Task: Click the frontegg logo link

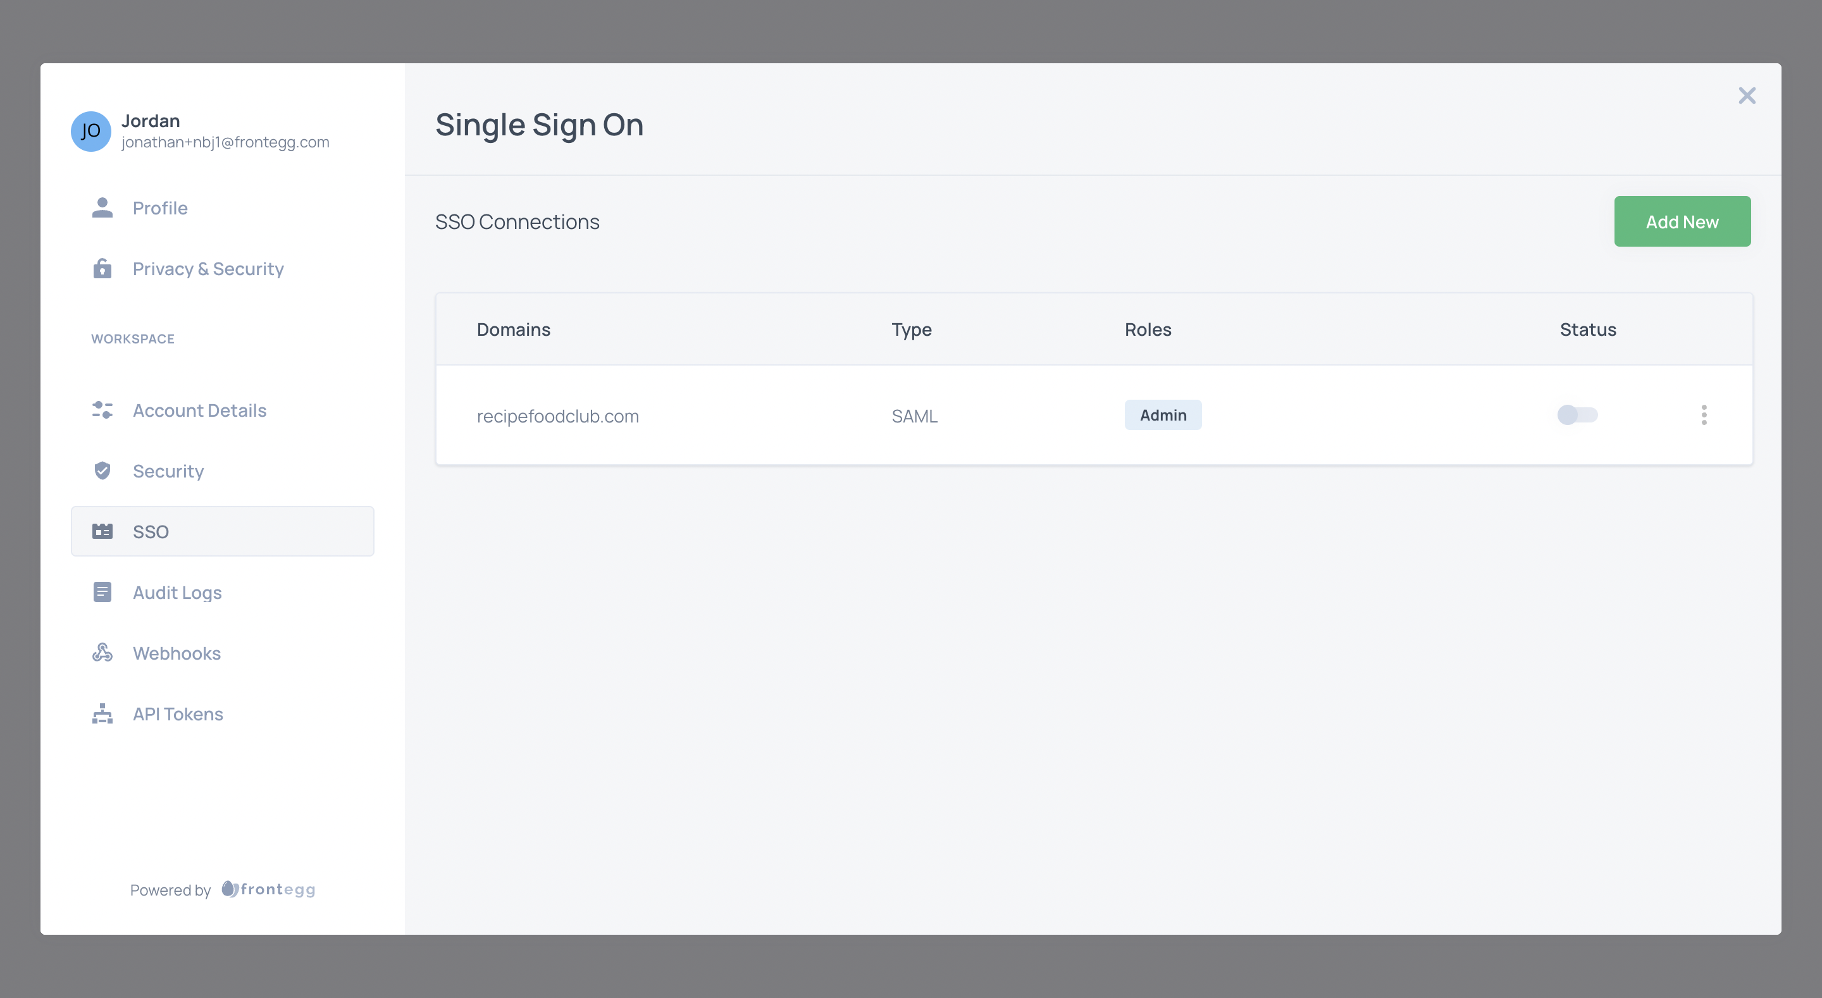Action: pyautogui.click(x=269, y=889)
